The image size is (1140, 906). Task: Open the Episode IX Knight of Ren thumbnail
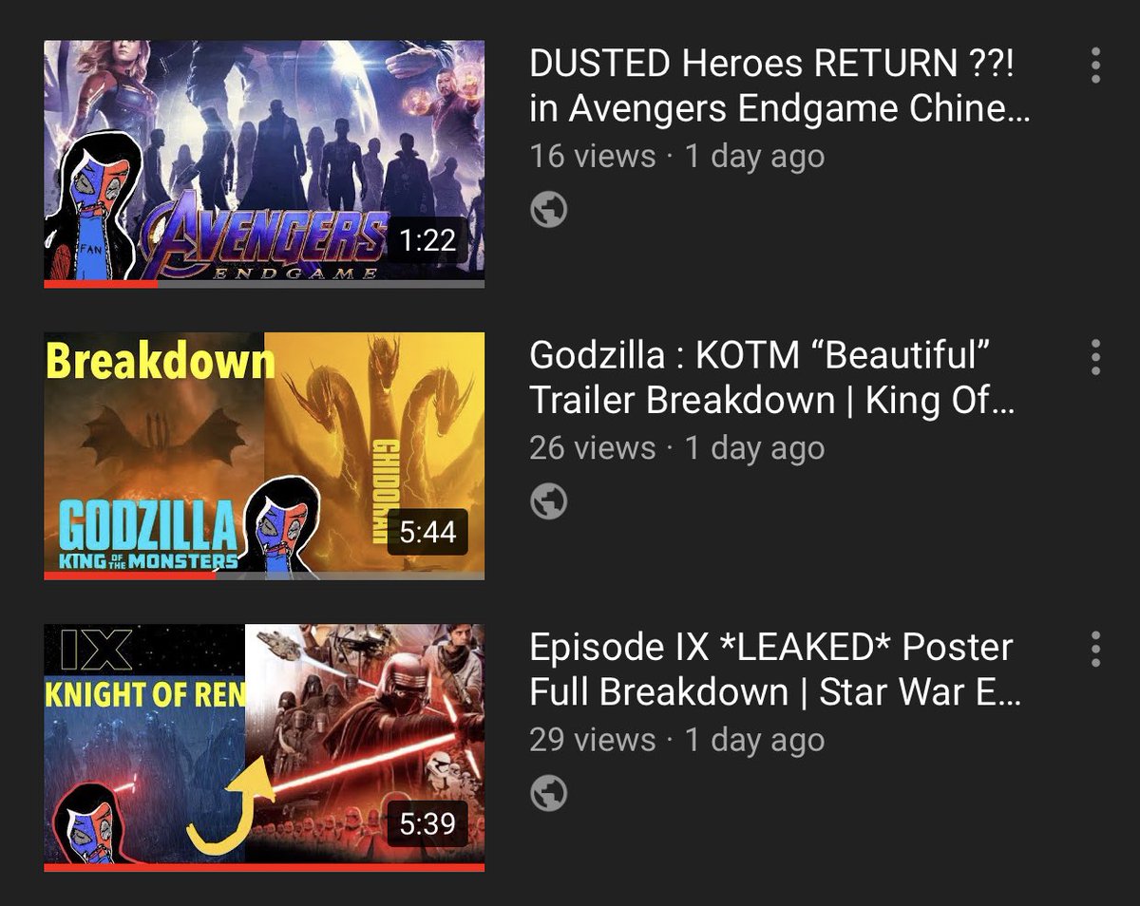(264, 747)
